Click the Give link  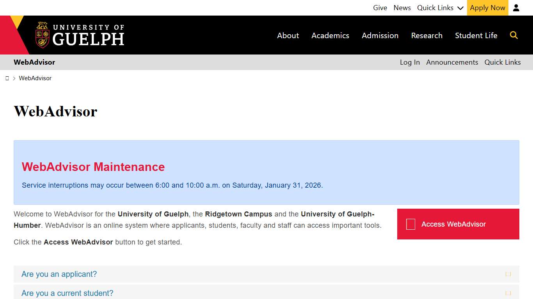[380, 7]
